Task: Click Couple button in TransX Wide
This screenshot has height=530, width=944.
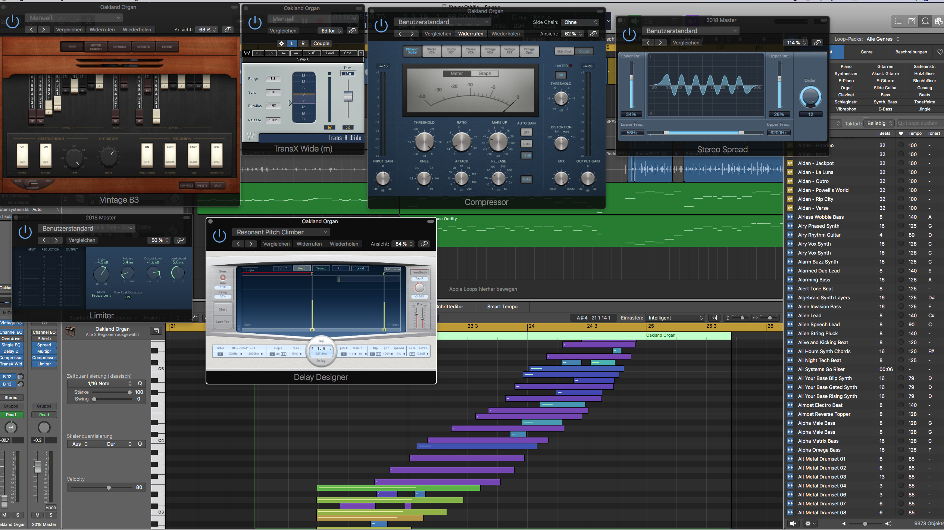Action: pyautogui.click(x=321, y=43)
